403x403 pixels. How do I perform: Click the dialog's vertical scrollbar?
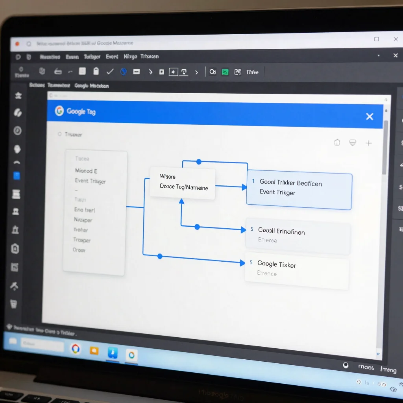385,147
